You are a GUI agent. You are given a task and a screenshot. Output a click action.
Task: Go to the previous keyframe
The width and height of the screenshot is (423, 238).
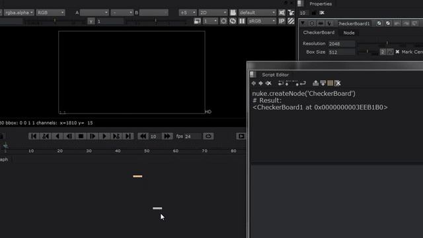click(46, 136)
